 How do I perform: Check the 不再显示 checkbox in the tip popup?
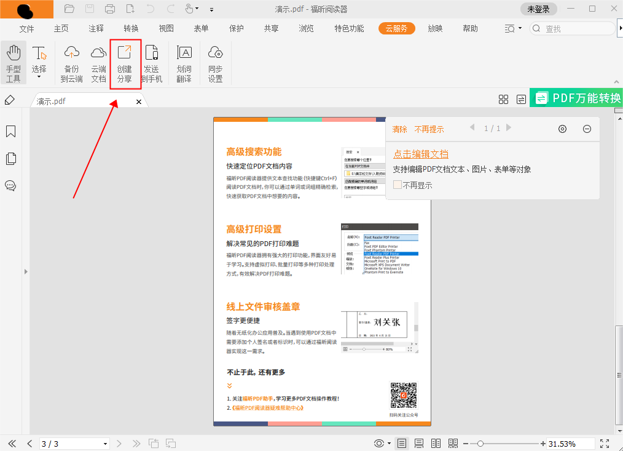pyautogui.click(x=397, y=185)
